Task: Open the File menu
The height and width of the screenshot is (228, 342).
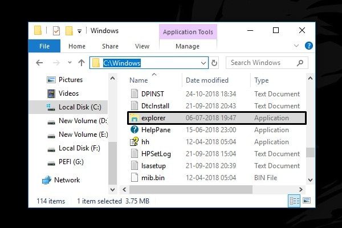Action: coord(44,46)
